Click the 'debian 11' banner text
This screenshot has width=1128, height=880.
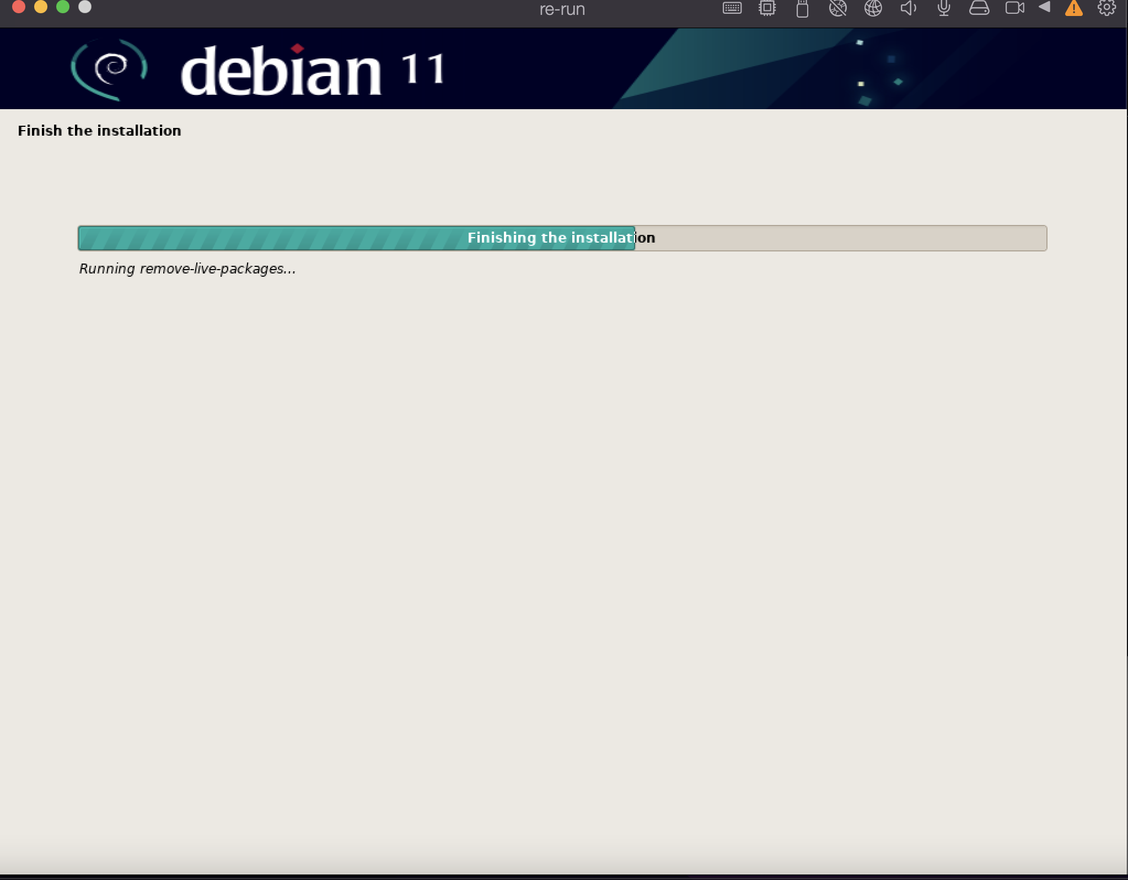[313, 71]
